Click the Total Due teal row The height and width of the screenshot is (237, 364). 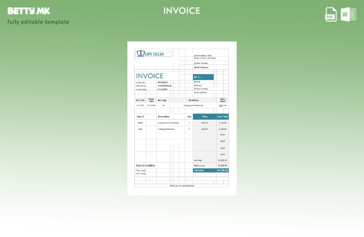coord(211,170)
